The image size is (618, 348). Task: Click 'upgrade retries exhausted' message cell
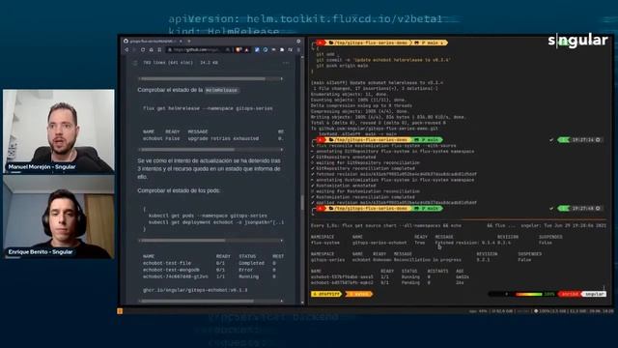[x=223, y=138]
